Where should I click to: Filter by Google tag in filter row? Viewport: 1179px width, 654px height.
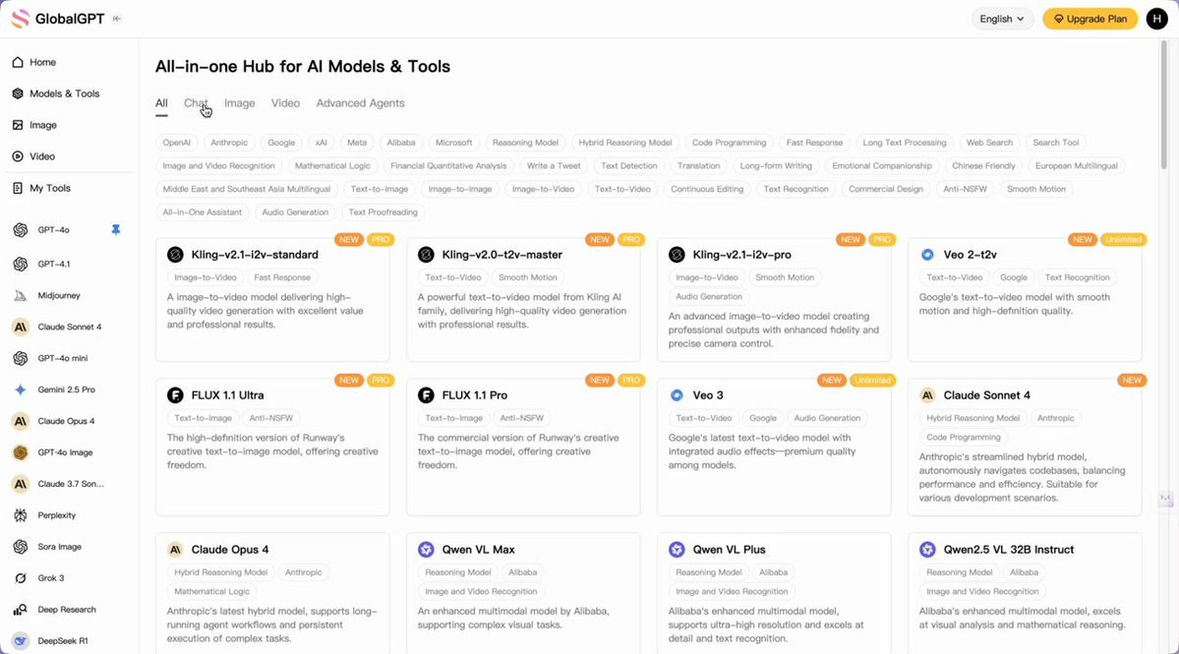click(x=281, y=143)
